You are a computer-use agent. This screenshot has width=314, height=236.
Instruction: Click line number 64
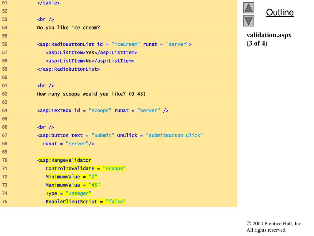[5, 111]
